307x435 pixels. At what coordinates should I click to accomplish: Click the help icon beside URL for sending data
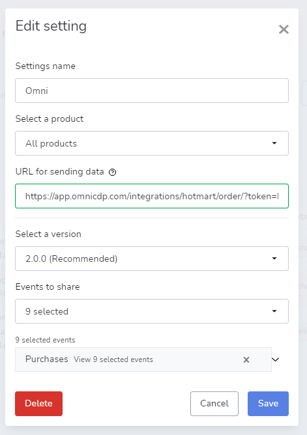click(x=112, y=173)
